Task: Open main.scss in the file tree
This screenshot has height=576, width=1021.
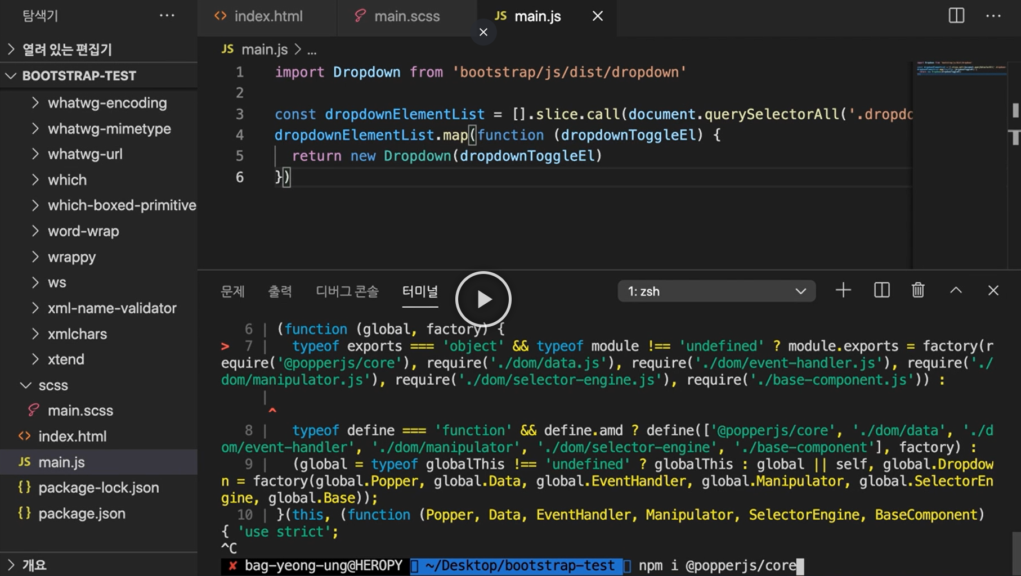Action: pos(98,411)
